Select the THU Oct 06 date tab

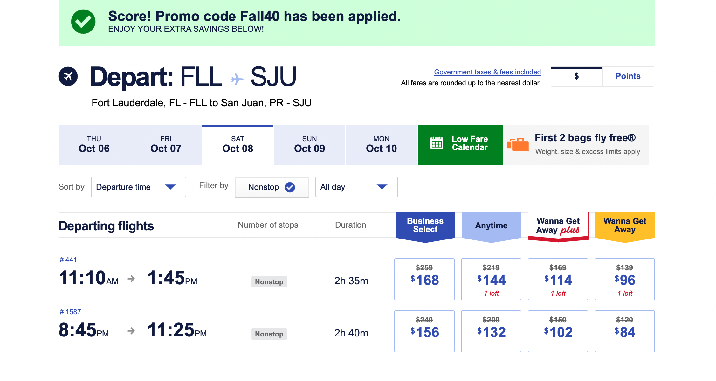click(x=94, y=145)
